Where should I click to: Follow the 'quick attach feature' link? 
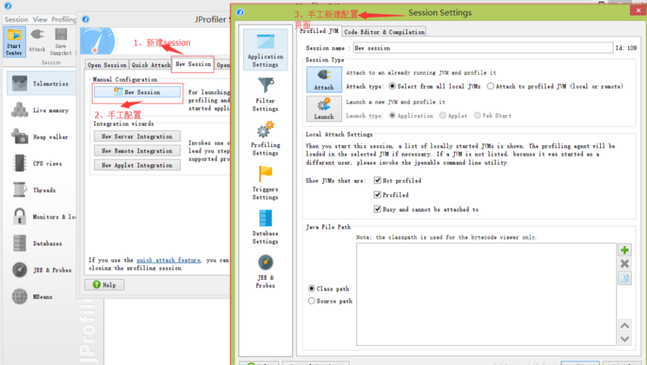coord(168,260)
